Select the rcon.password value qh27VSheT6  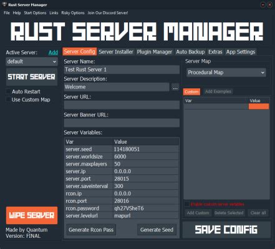146,209
